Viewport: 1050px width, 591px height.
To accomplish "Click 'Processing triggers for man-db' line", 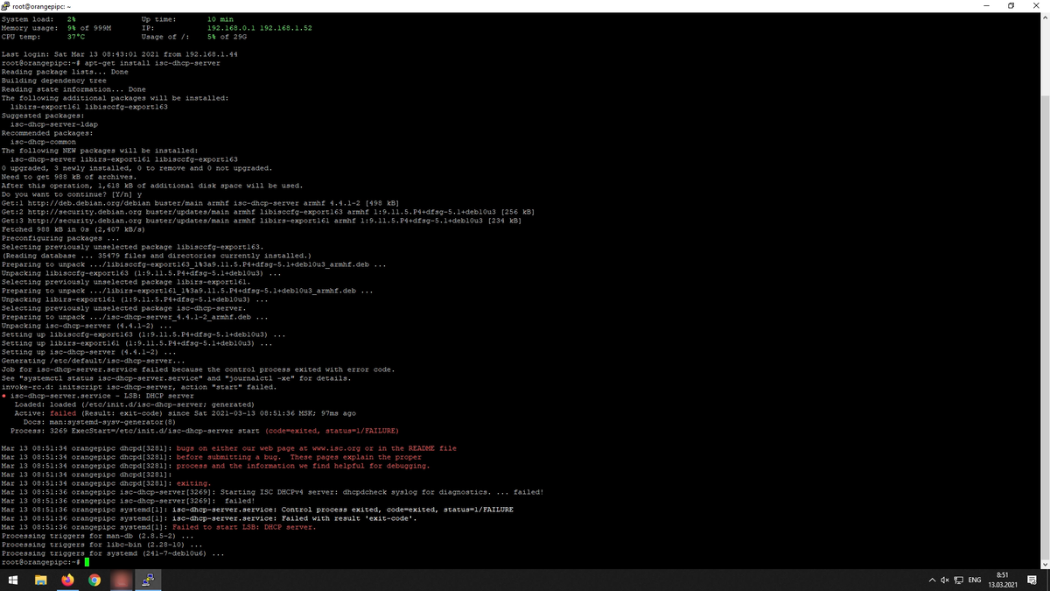I will pos(98,536).
